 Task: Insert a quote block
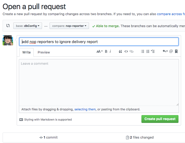click(120, 51)
